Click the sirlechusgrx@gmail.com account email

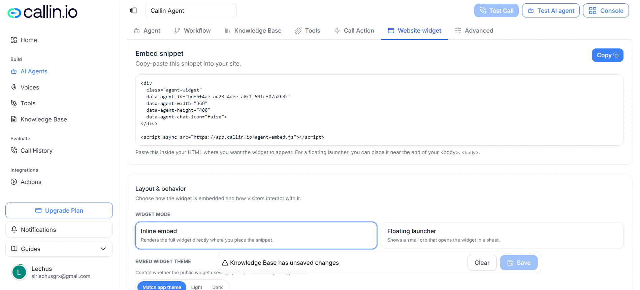pyautogui.click(x=61, y=276)
